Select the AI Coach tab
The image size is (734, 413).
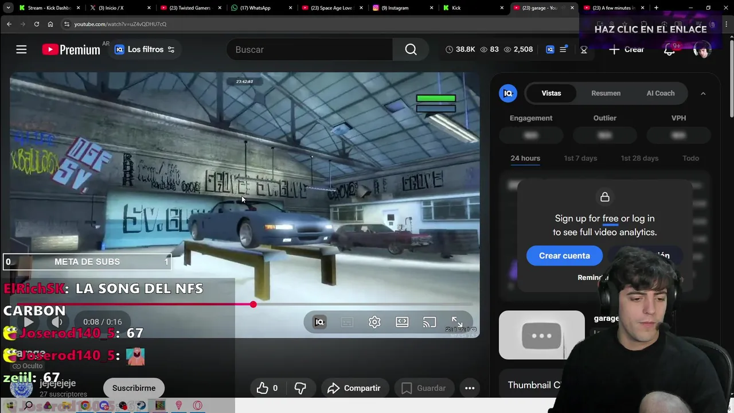(x=661, y=93)
